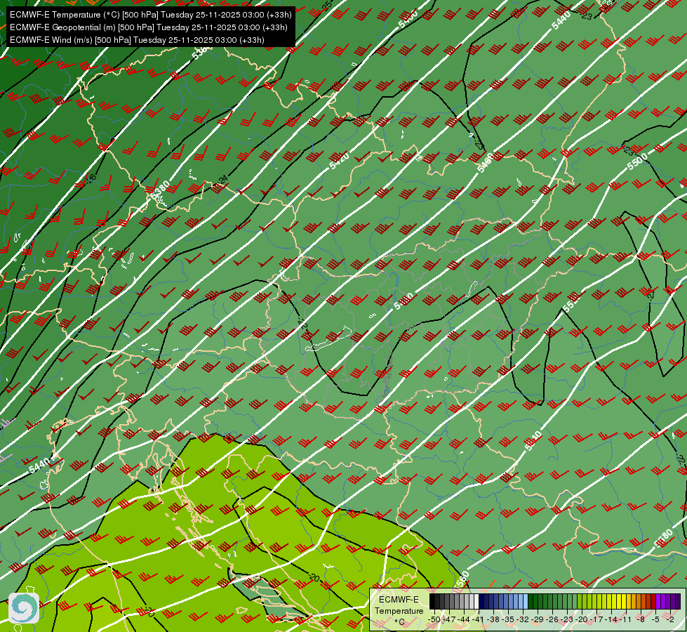Click the 5560 geopotential contour label
The height and width of the screenshot is (632, 687).
[x=462, y=580]
